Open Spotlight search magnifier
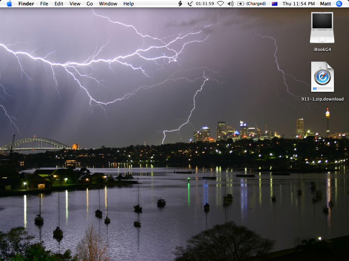 (339, 4)
